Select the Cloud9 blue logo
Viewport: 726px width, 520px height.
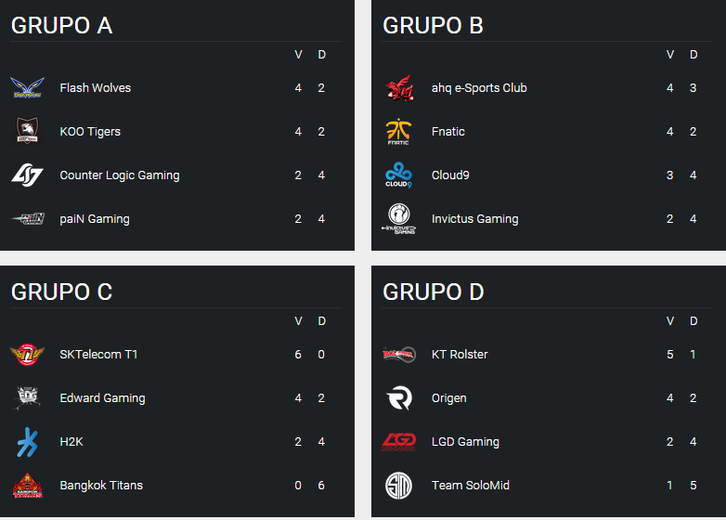pos(398,175)
